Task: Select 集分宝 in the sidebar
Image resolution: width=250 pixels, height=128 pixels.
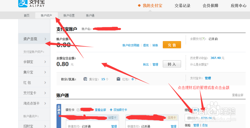Action: coord(34,72)
